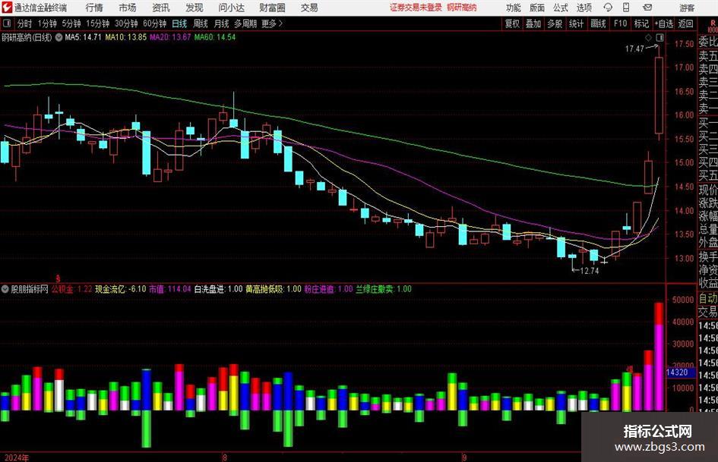
Task: Open the 问小达 menu
Action: (231, 8)
